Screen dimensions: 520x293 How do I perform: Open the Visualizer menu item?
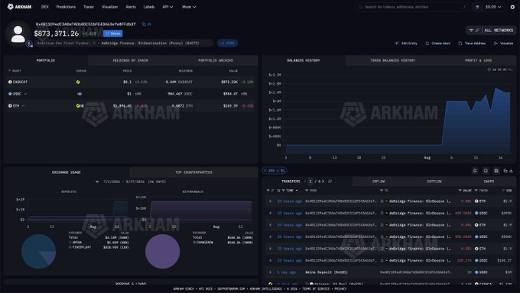coord(110,7)
